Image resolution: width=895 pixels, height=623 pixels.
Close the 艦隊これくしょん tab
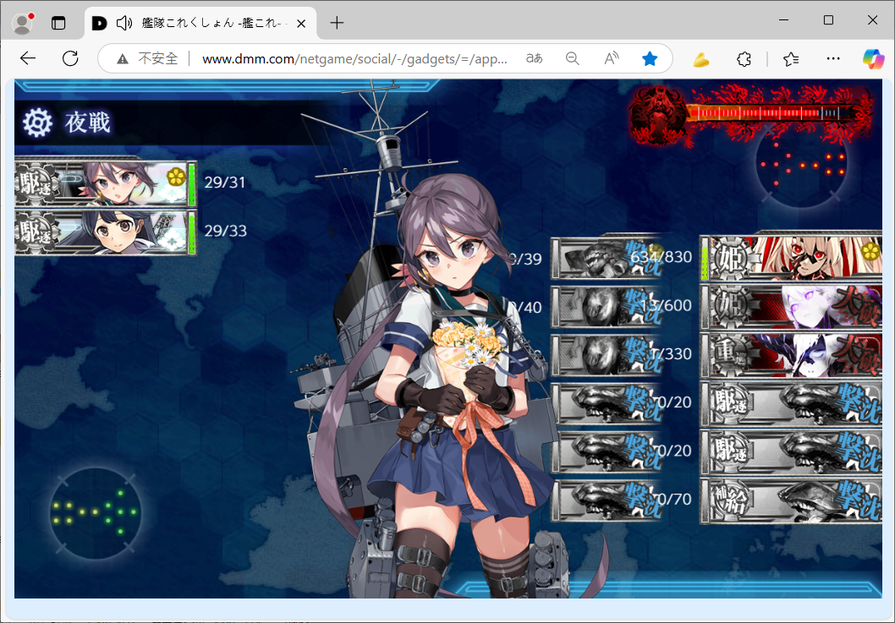click(x=301, y=24)
